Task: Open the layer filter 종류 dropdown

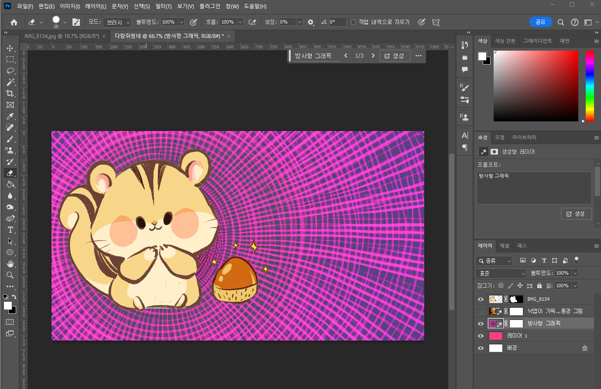Action: click(494, 261)
